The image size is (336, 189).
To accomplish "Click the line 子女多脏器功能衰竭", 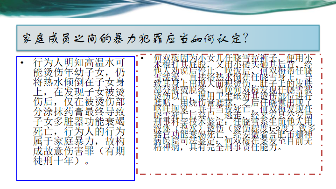I will point(79,121).
